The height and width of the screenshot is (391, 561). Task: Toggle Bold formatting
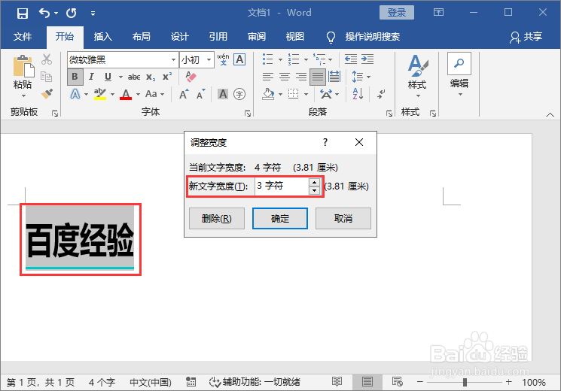pos(75,77)
